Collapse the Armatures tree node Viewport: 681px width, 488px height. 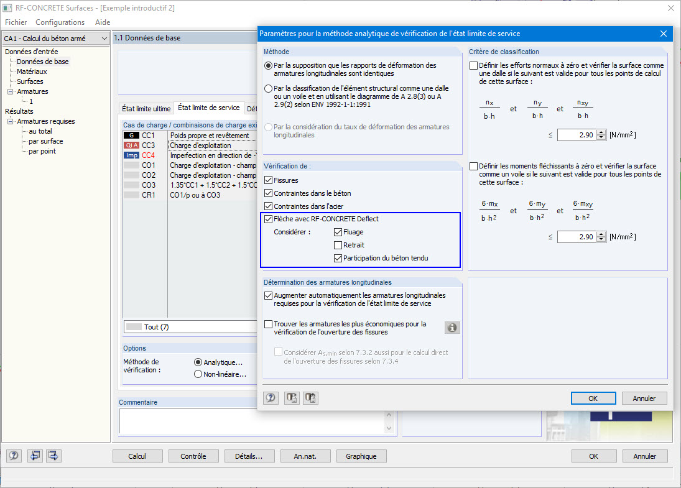(11, 91)
